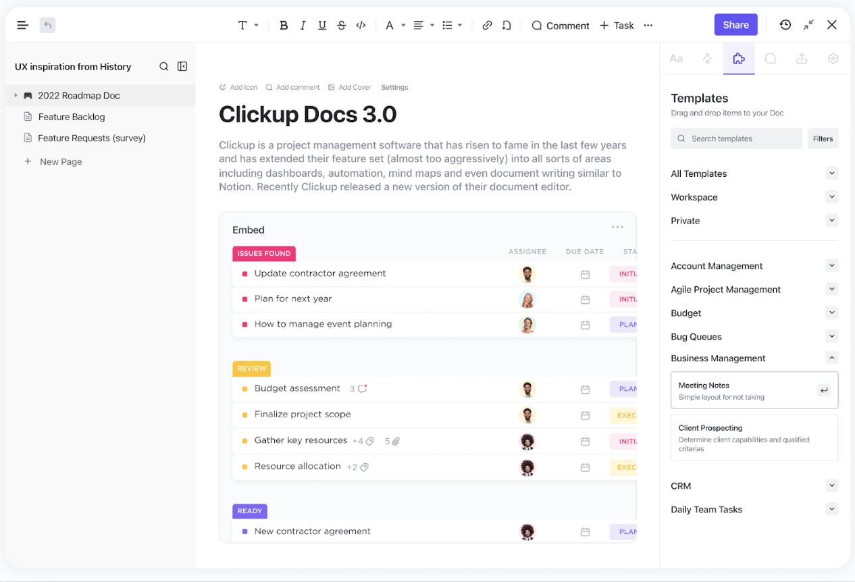Open due date for Update contractor agreement
This screenshot has height=582, width=855.
click(586, 274)
